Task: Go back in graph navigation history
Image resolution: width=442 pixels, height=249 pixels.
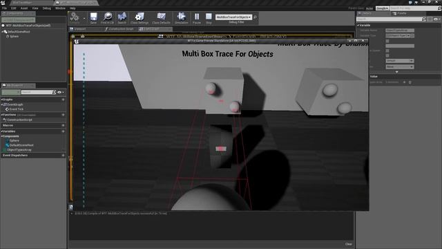Action: tap(73, 36)
